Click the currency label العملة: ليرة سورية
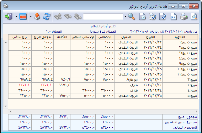The width and height of the screenshot is (202, 133). (103, 32)
